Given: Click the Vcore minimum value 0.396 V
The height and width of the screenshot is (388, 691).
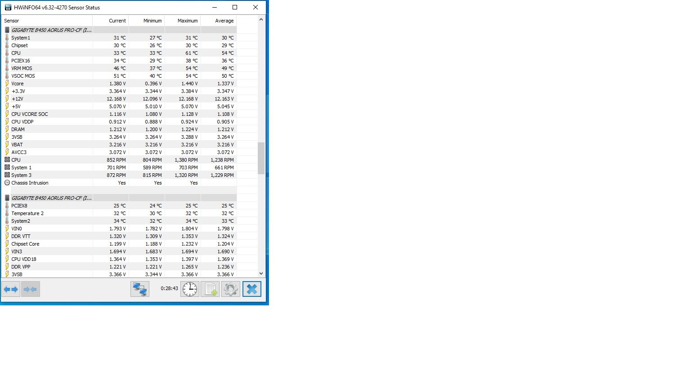Looking at the screenshot, I should click(x=153, y=84).
